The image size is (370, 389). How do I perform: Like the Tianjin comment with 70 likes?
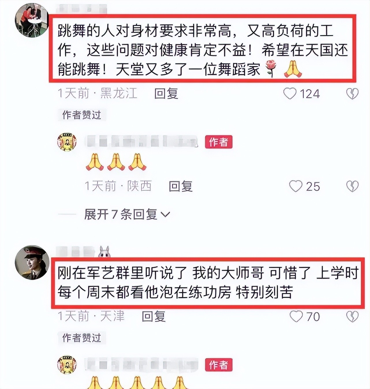[296, 316]
